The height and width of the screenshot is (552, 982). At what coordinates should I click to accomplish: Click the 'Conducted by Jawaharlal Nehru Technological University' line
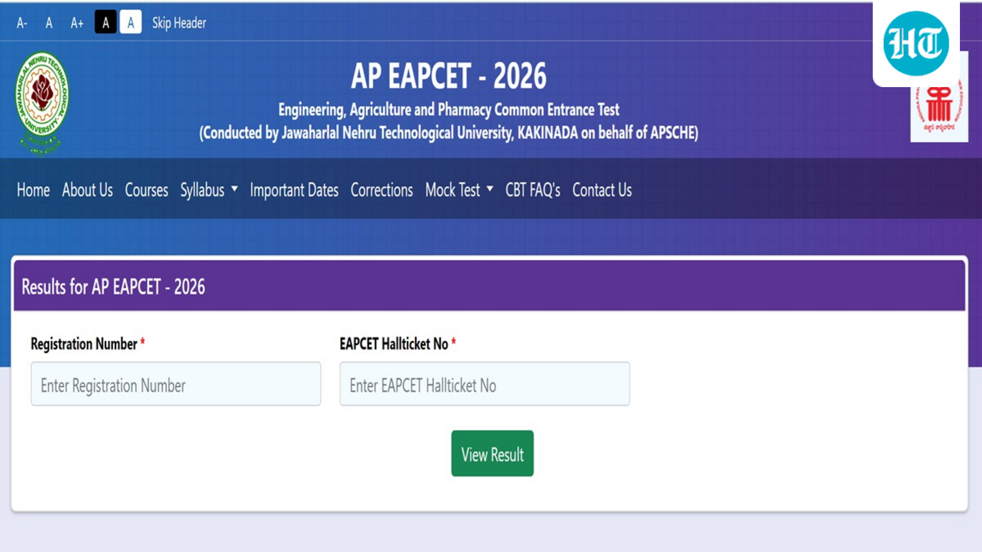[x=449, y=132]
